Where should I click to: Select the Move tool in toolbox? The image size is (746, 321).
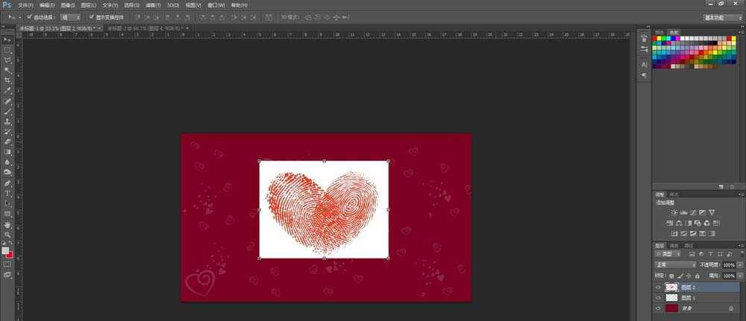tap(7, 39)
